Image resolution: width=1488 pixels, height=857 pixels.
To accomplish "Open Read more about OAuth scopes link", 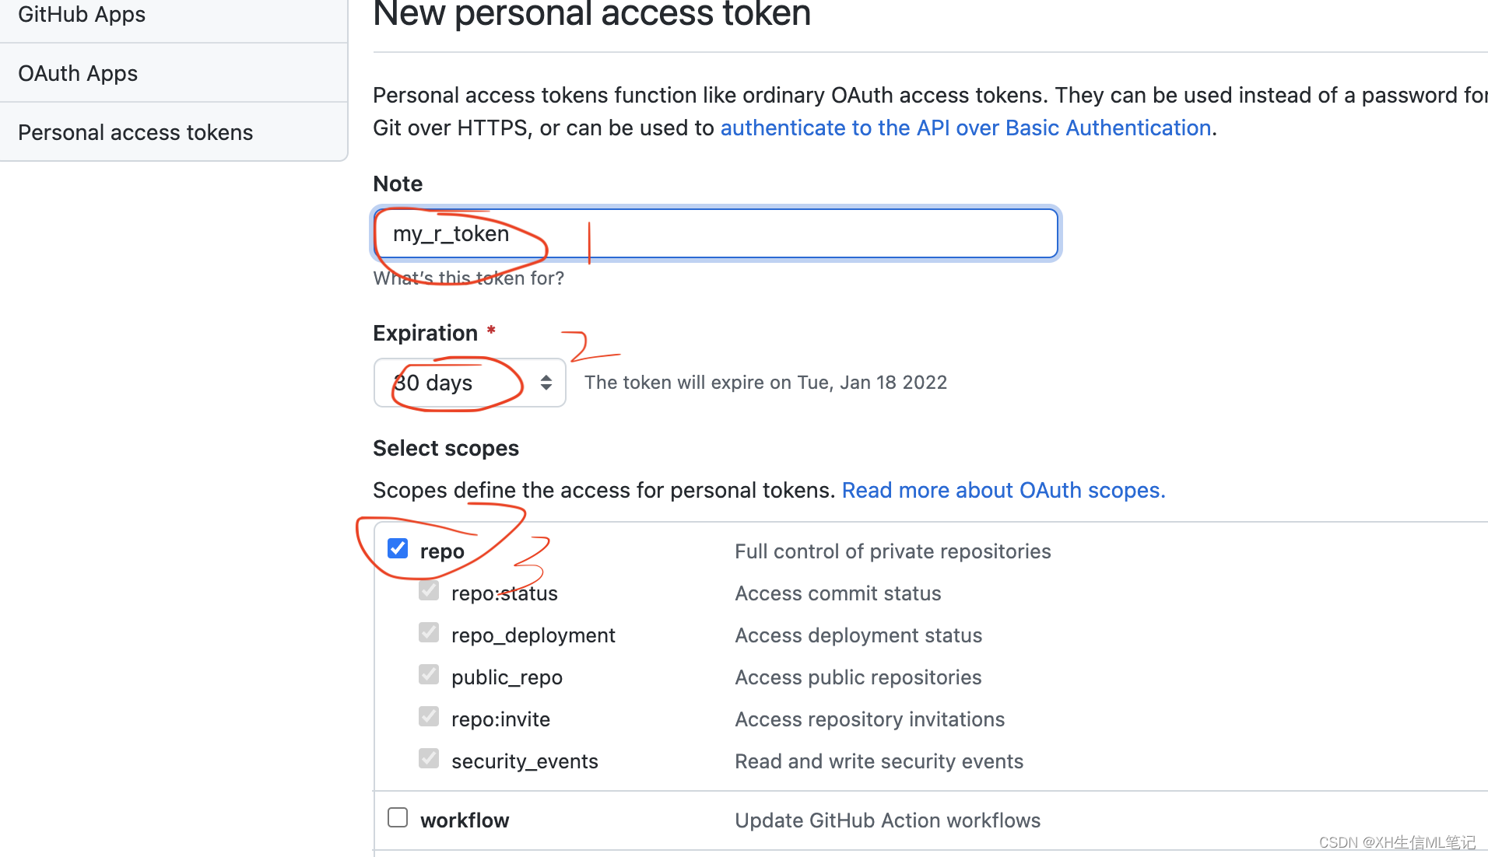I will pyautogui.click(x=1004, y=490).
